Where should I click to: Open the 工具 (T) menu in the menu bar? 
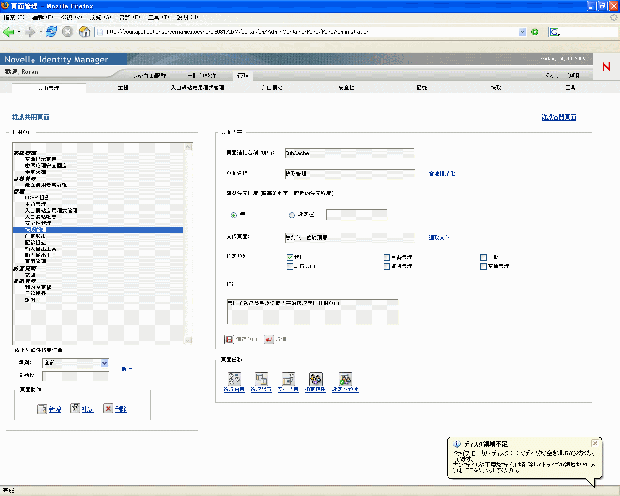coord(158,17)
